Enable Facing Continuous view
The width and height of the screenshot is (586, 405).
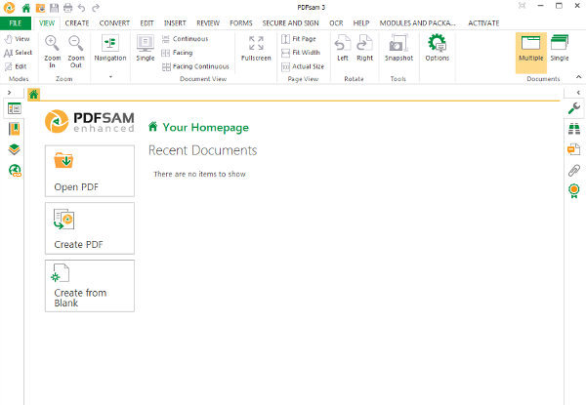point(195,66)
